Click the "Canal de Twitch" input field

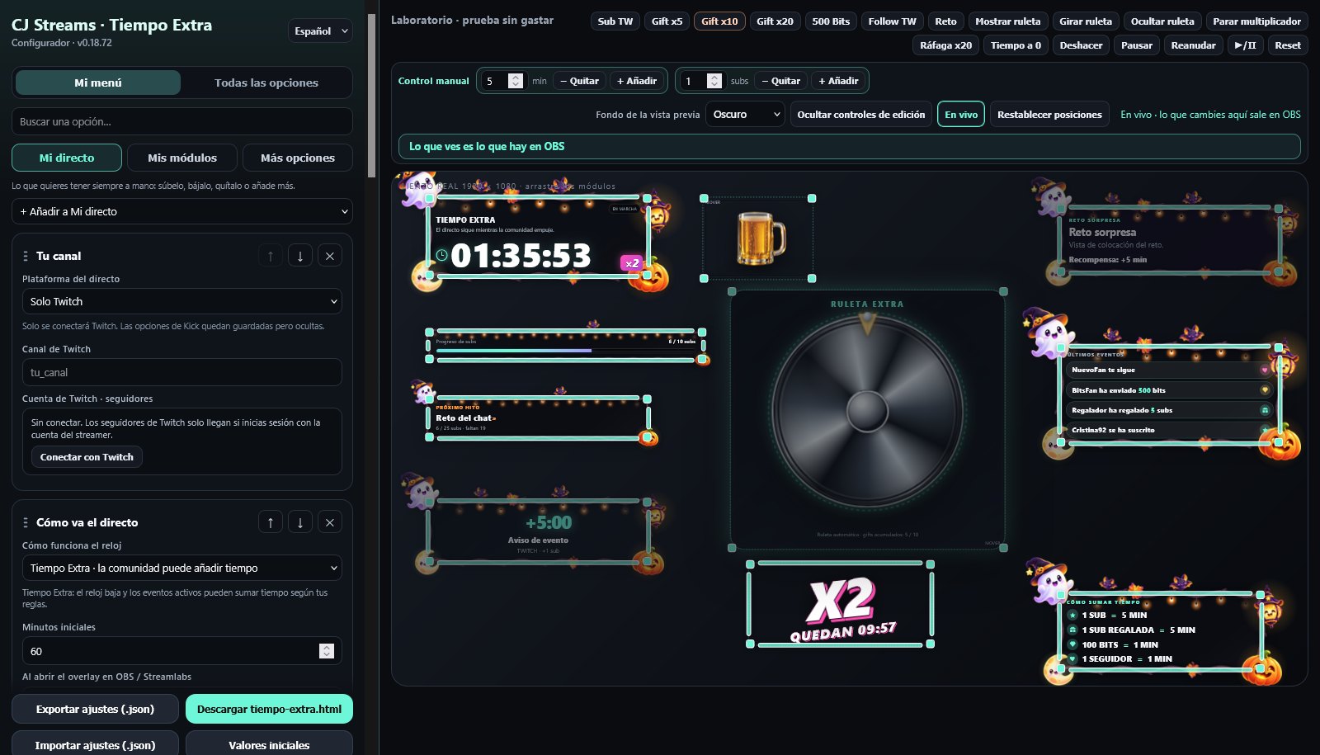point(182,372)
